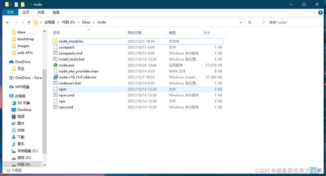Select the nodevars.bat file icon
Image resolution: width=326 pixels, height=176 pixels.
pos(55,83)
